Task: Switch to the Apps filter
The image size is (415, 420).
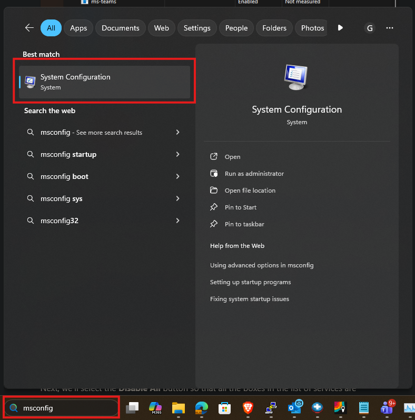Action: click(x=78, y=28)
